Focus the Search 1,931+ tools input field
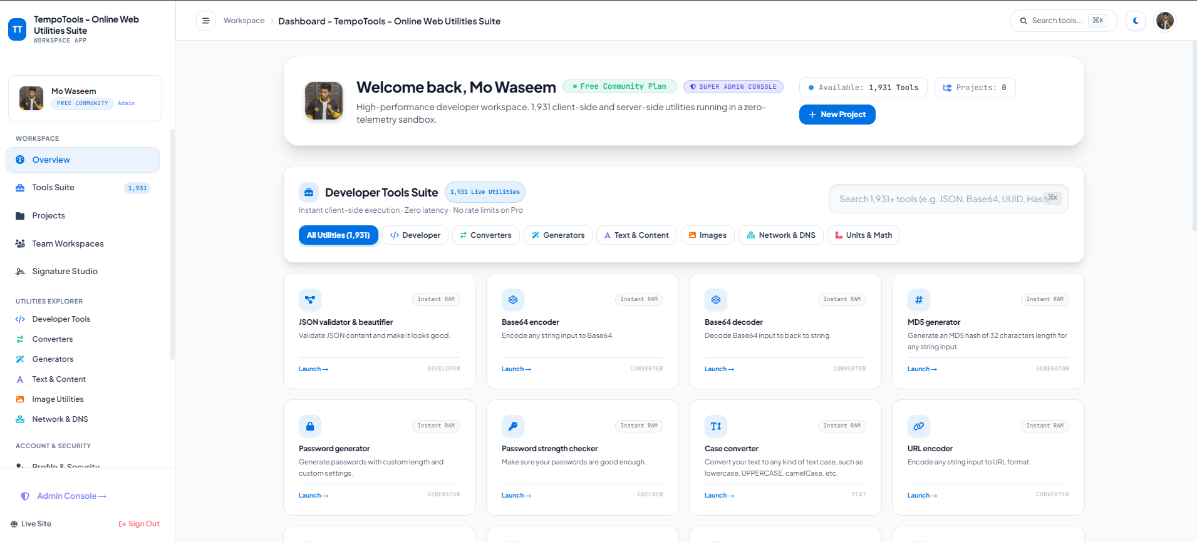Screen dimensions: 1197x542 pos(949,199)
